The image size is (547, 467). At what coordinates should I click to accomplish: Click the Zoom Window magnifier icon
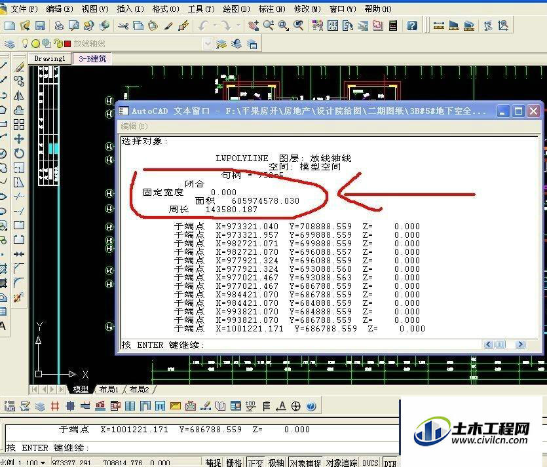click(283, 26)
